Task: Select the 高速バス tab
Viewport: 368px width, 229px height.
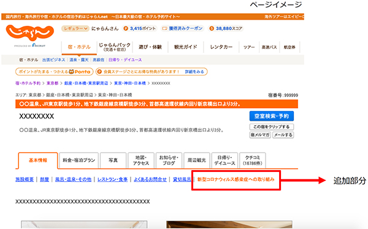Action: (269, 47)
